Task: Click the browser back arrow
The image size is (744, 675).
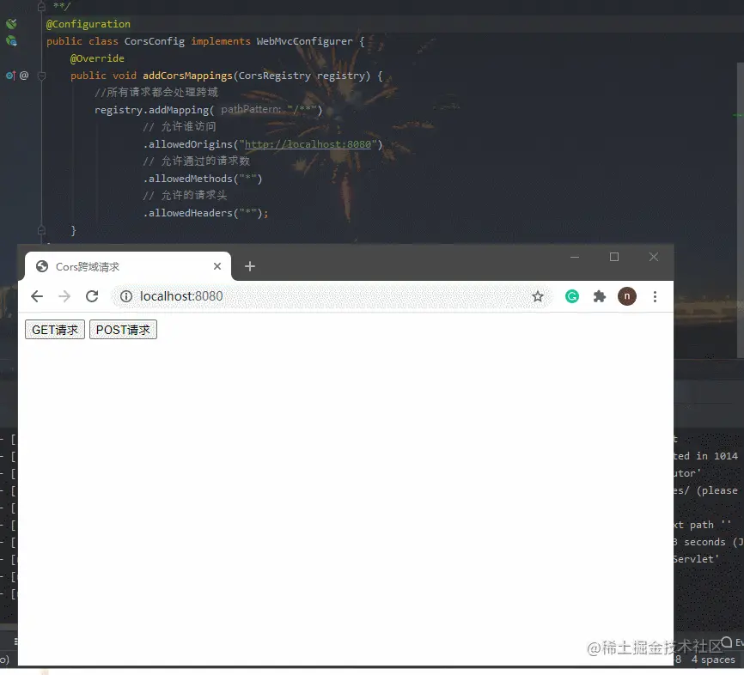Action: (x=37, y=296)
